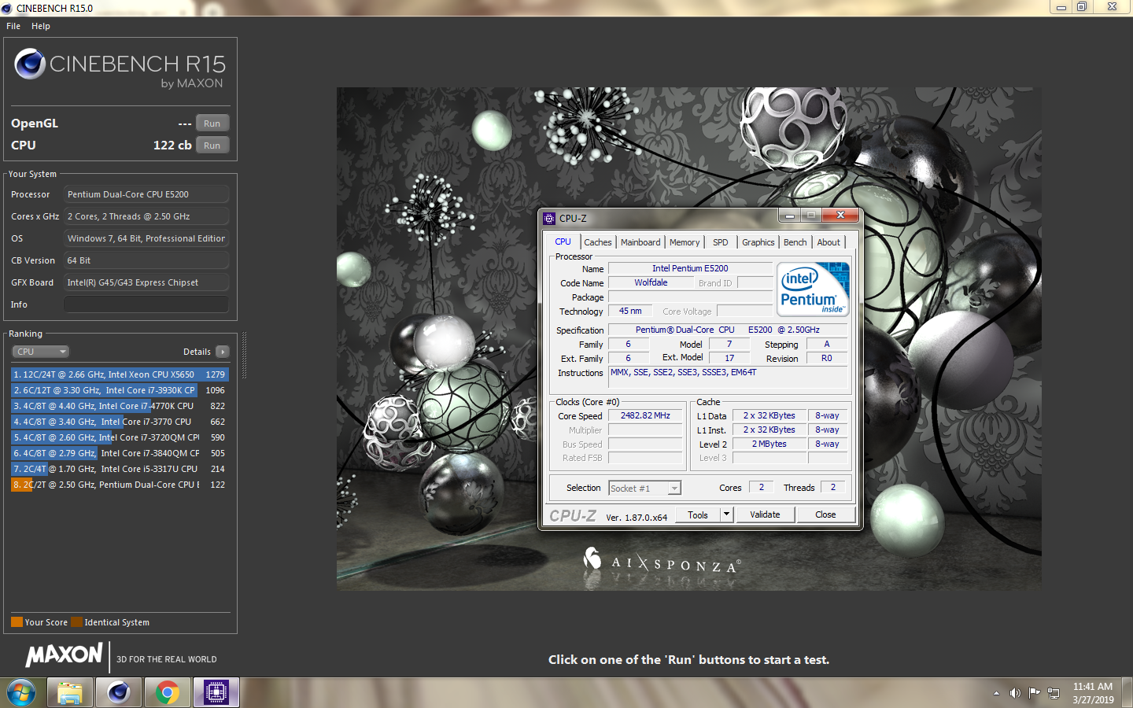Screen dimensions: 1133x708
Task: Open the Help menu
Action: (x=41, y=26)
